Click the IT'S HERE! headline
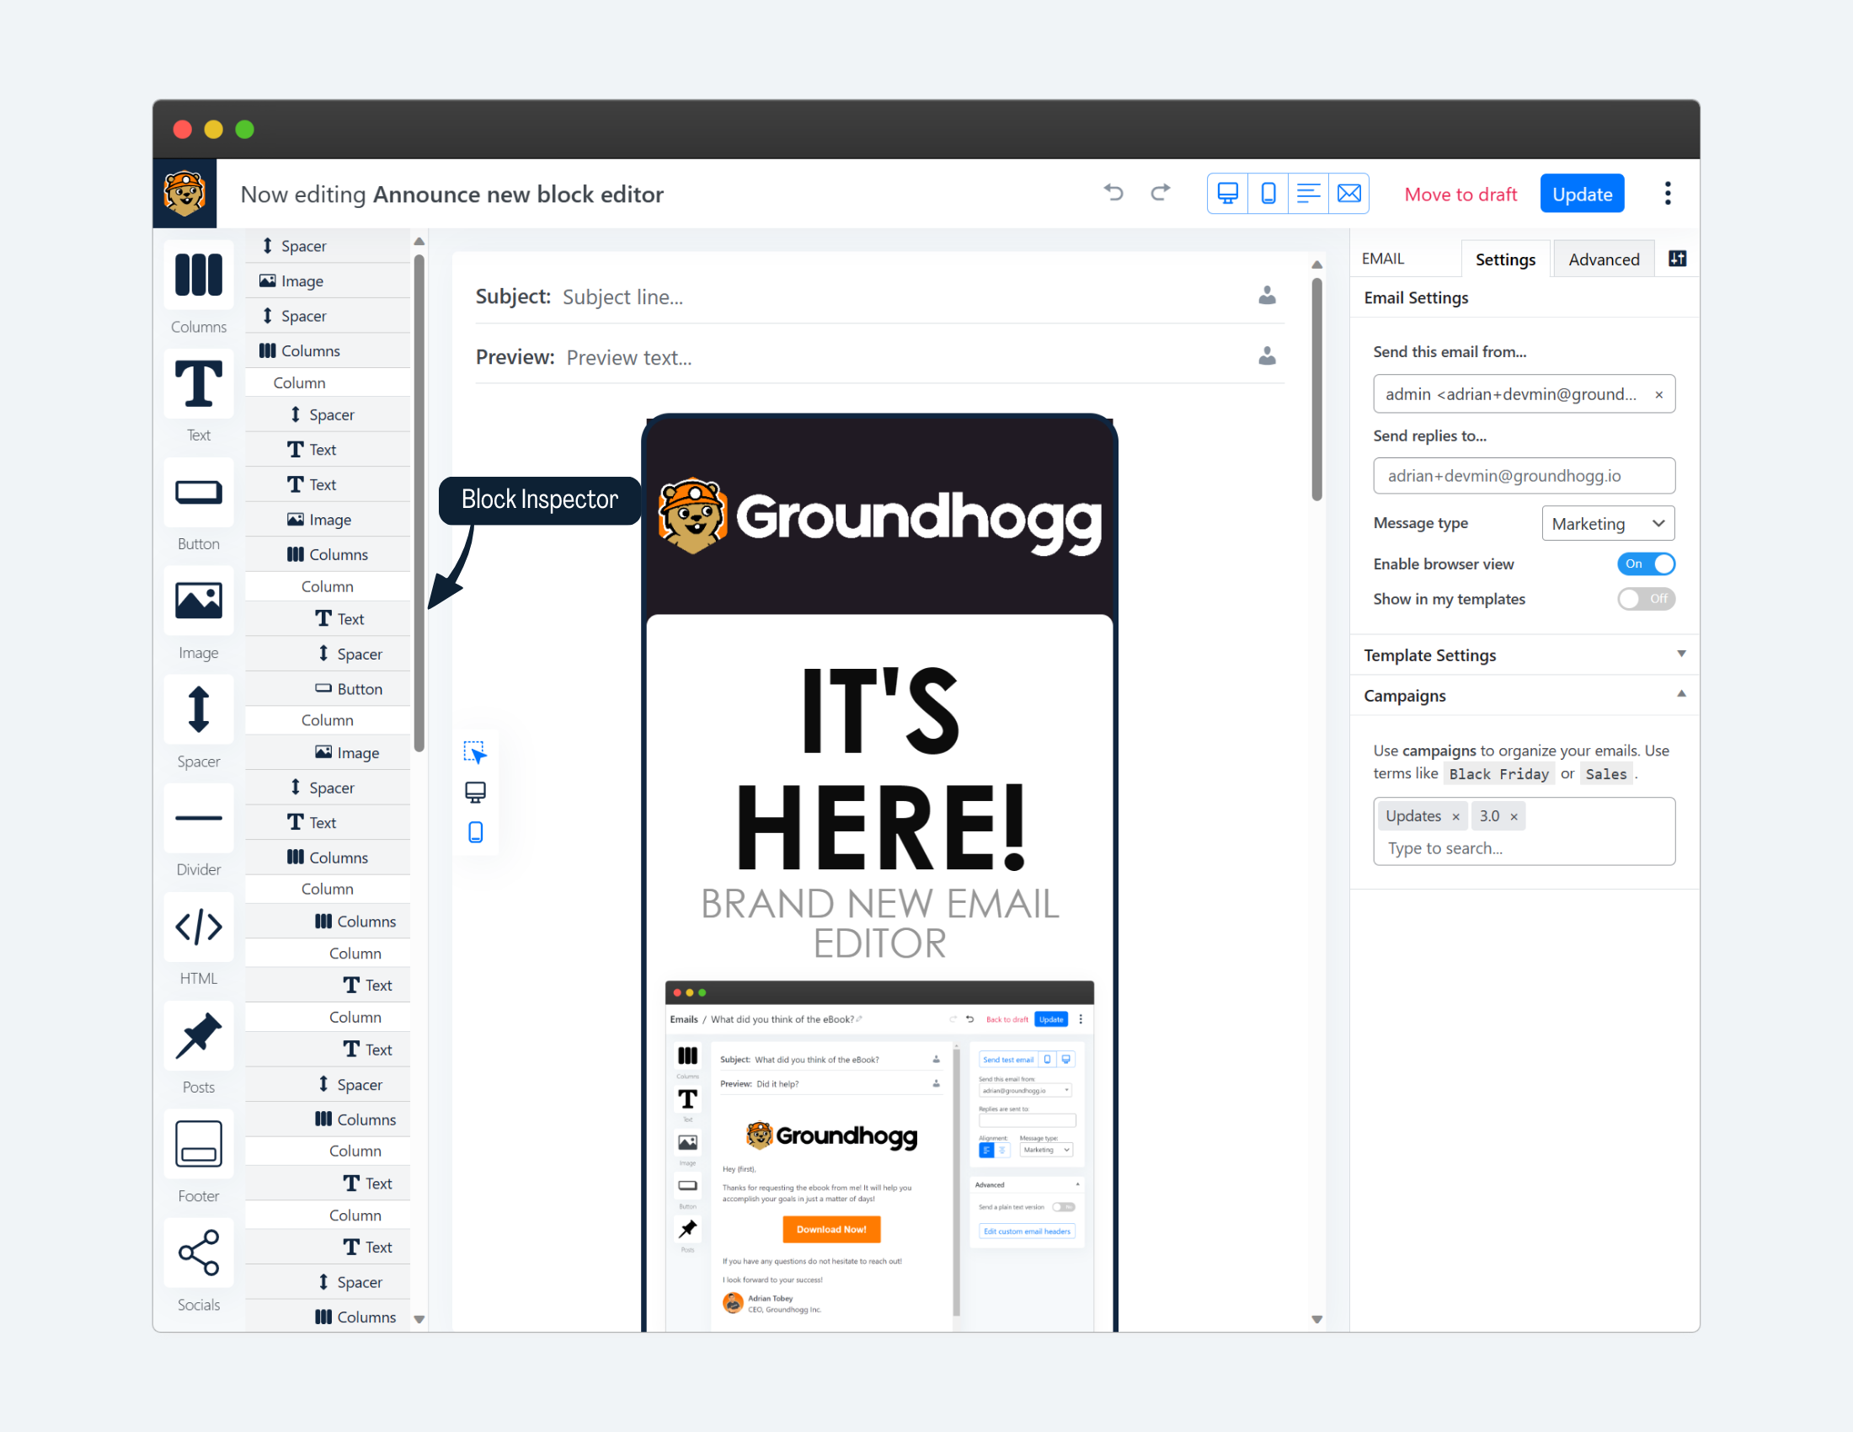This screenshot has width=1853, height=1432. [x=880, y=769]
